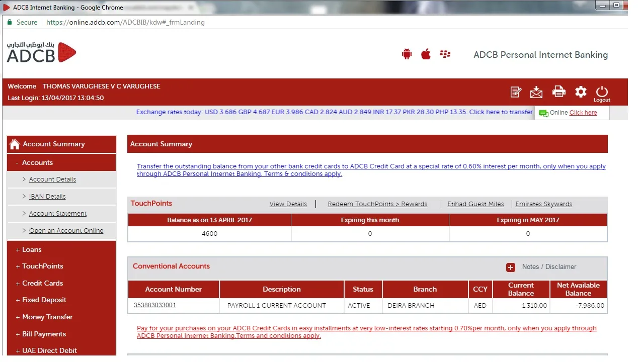Click the Secure padlock in address bar
The height and width of the screenshot is (362, 638).
coord(9,22)
